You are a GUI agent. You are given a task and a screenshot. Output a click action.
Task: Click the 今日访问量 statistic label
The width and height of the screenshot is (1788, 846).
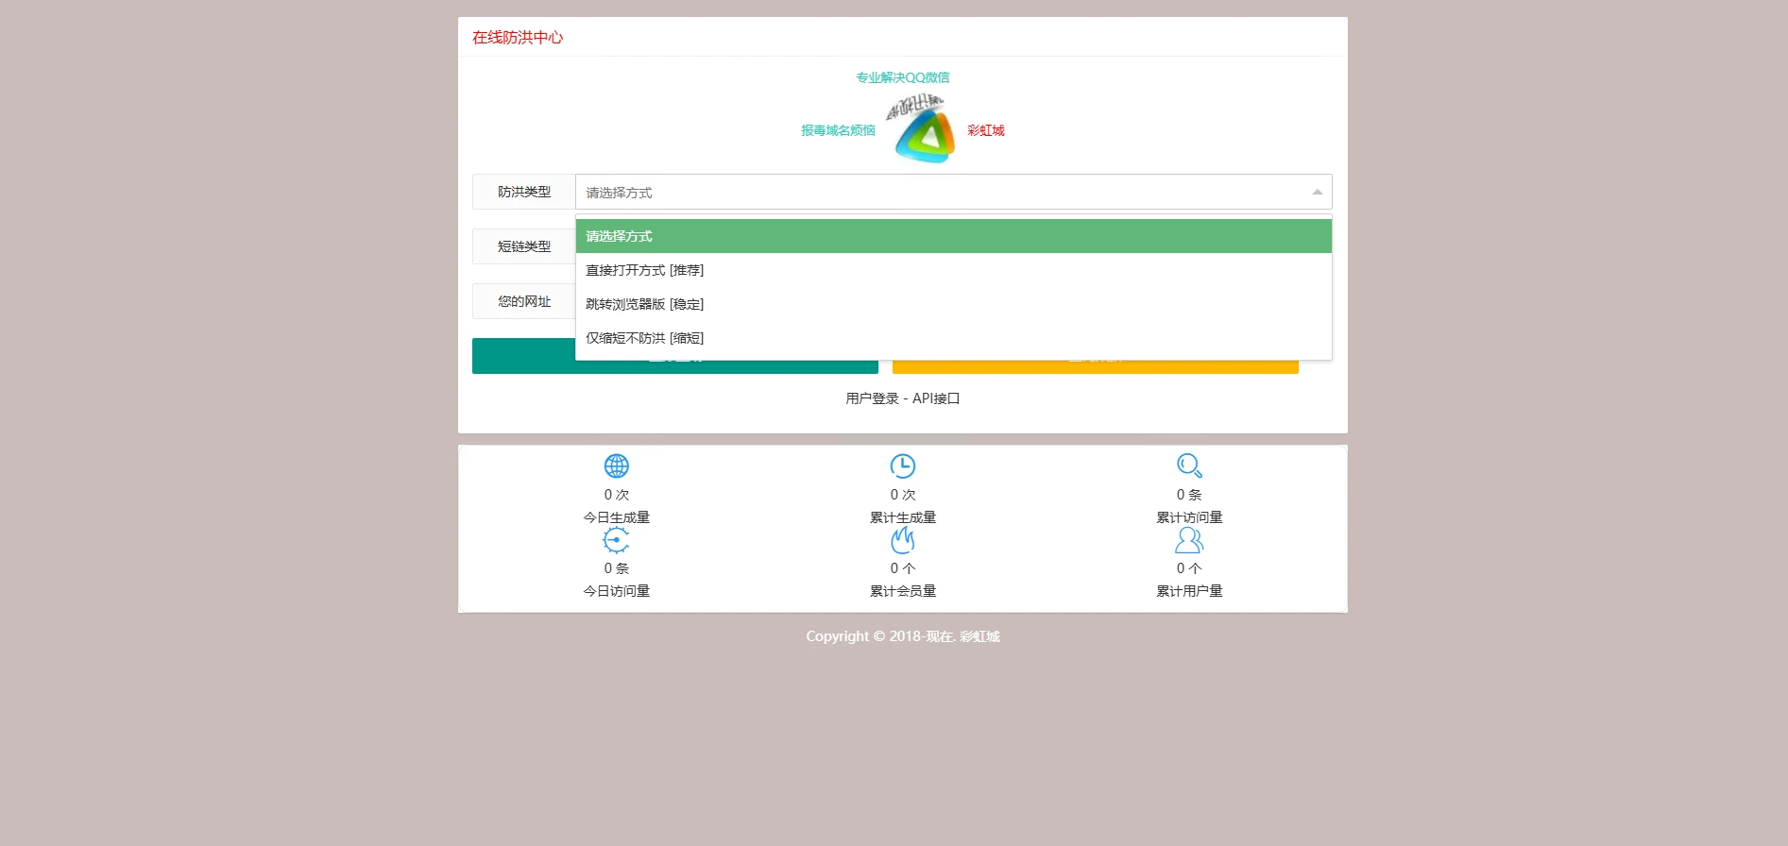coord(617,591)
